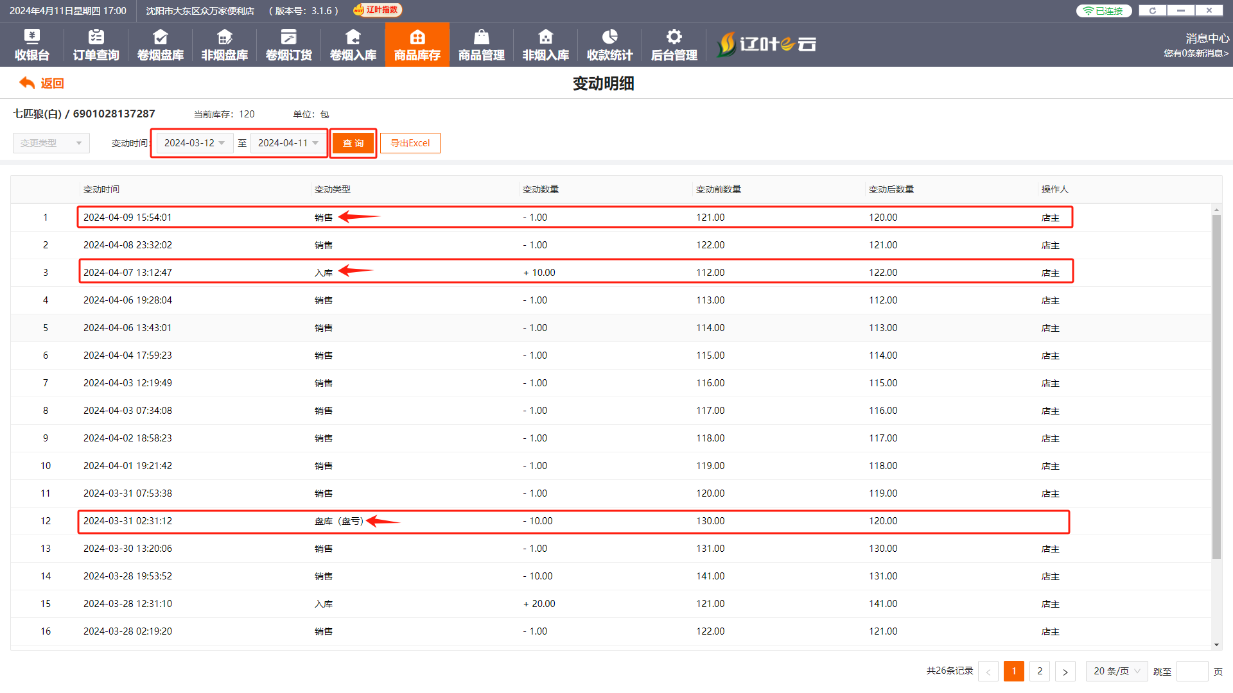The height and width of the screenshot is (693, 1233).
Task: Select row dated 2024-03-28 19:53:52
Action: click(611, 576)
